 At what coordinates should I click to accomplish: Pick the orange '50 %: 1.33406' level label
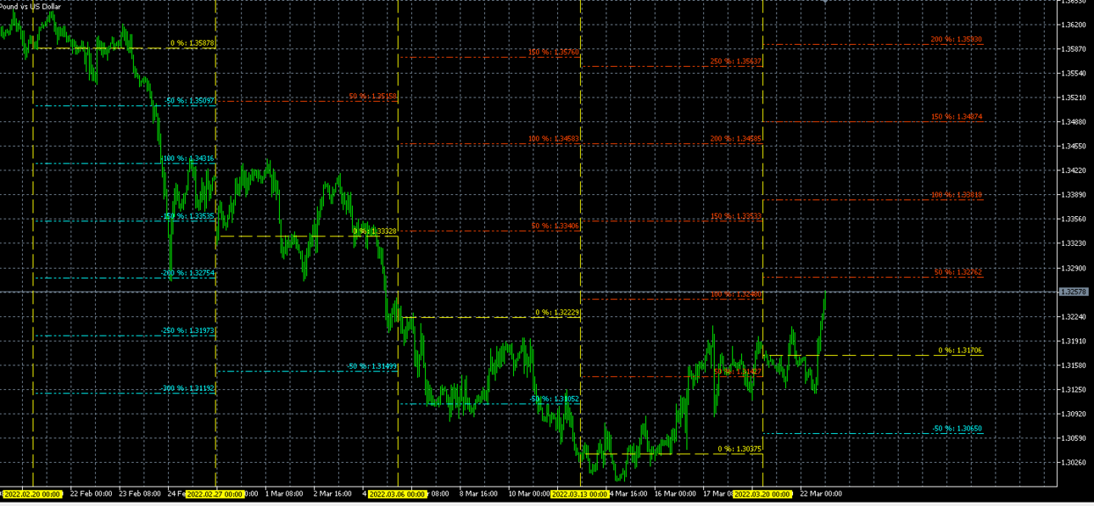coord(555,226)
